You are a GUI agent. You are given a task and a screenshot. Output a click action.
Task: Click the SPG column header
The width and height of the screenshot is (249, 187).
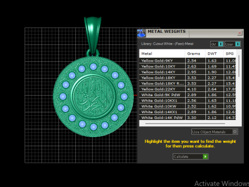coord(230,54)
